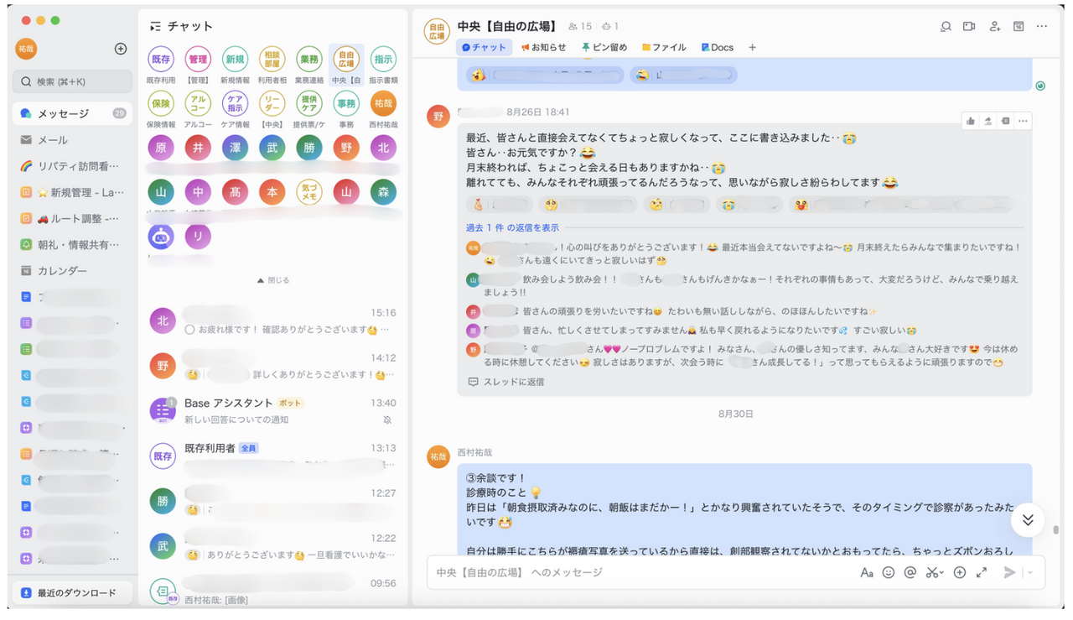
Task: Open the send options dropdown arrow
Action: 1030,572
